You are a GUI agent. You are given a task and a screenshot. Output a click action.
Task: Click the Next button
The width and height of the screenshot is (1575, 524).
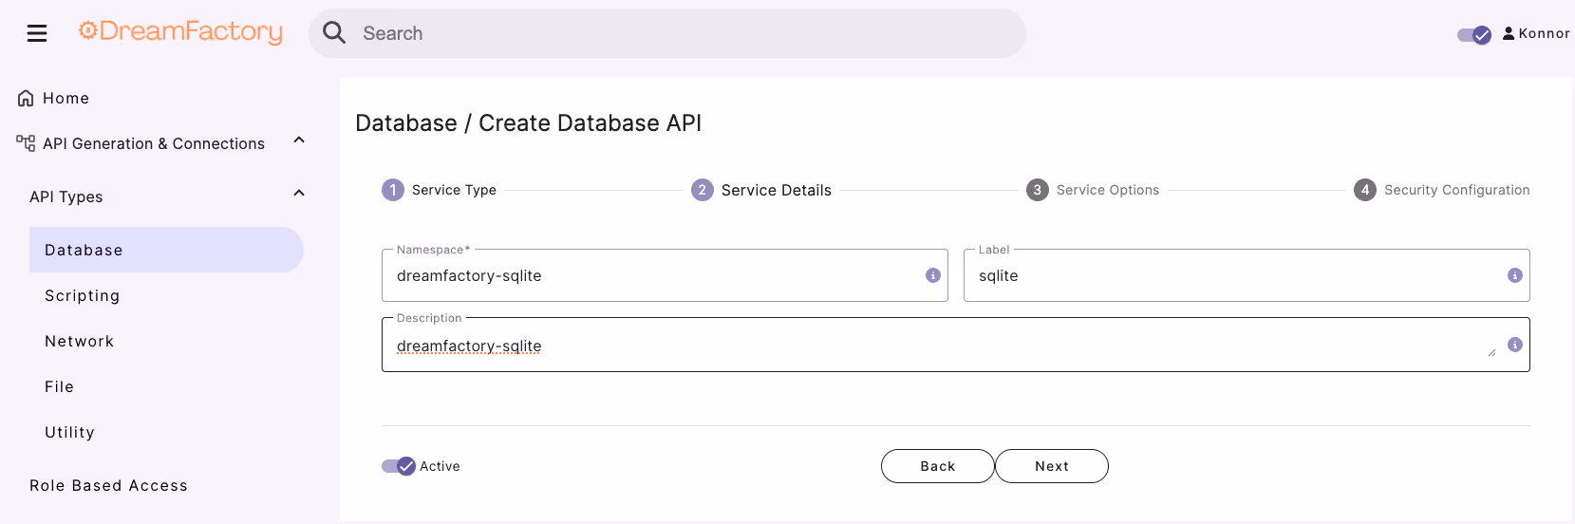(1052, 466)
